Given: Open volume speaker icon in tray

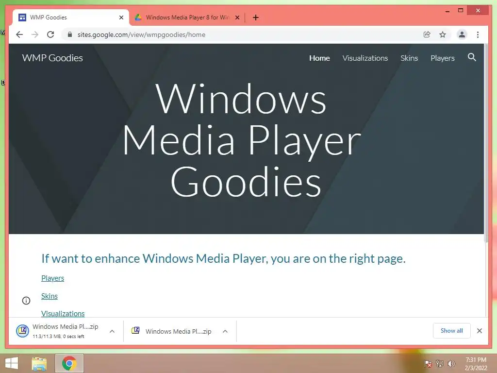Looking at the screenshot, I should [451, 363].
